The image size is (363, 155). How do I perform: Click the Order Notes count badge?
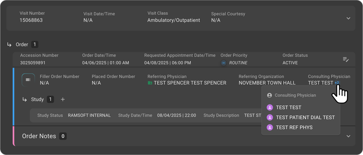point(63,136)
